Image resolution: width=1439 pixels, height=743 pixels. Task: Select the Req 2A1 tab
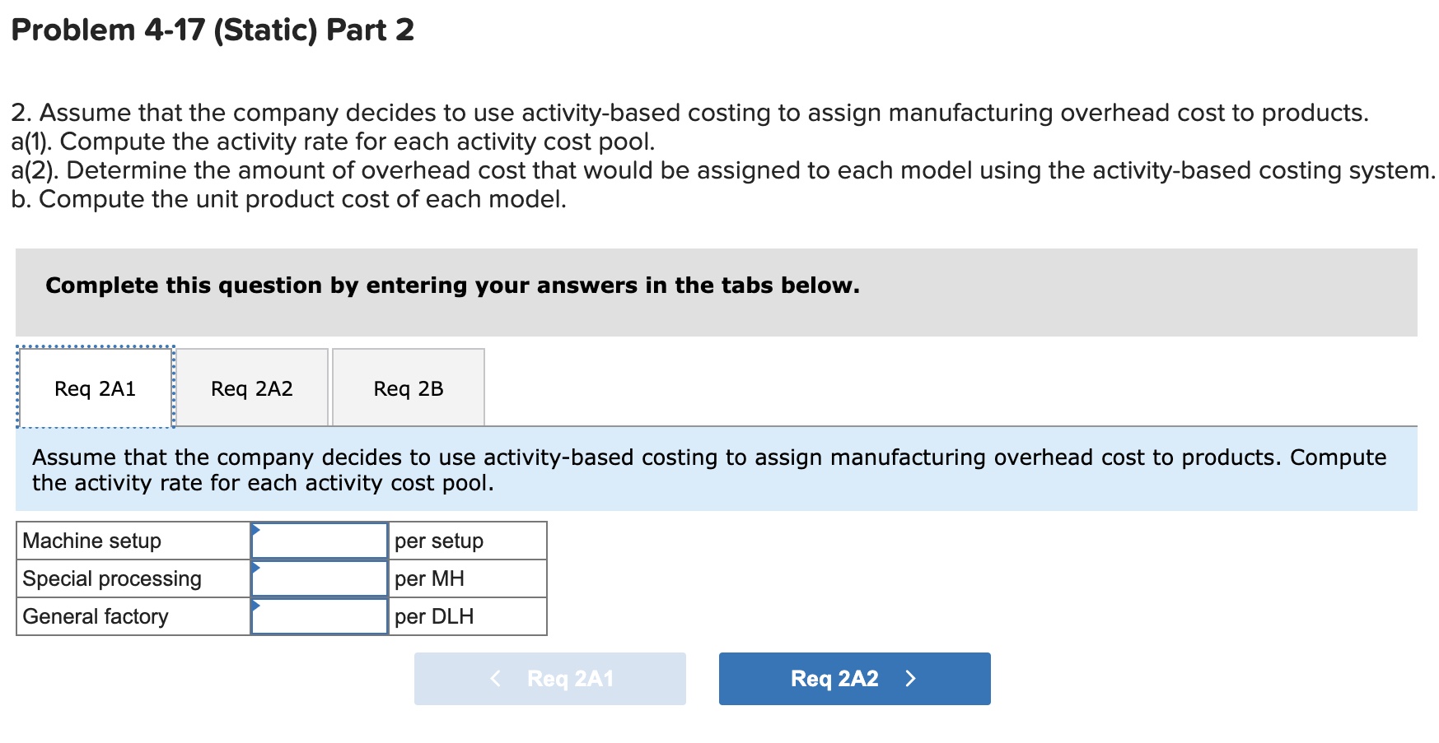[95, 388]
